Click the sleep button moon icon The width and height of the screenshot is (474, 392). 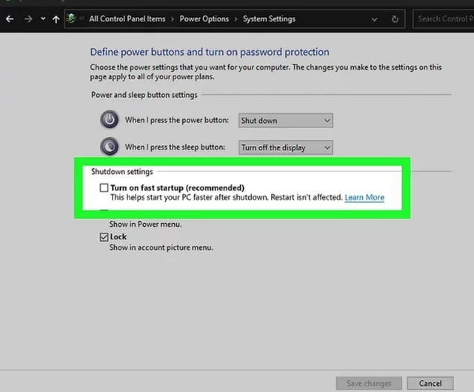pos(110,147)
